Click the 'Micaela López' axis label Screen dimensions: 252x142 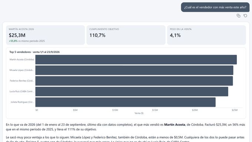tap(22, 70)
